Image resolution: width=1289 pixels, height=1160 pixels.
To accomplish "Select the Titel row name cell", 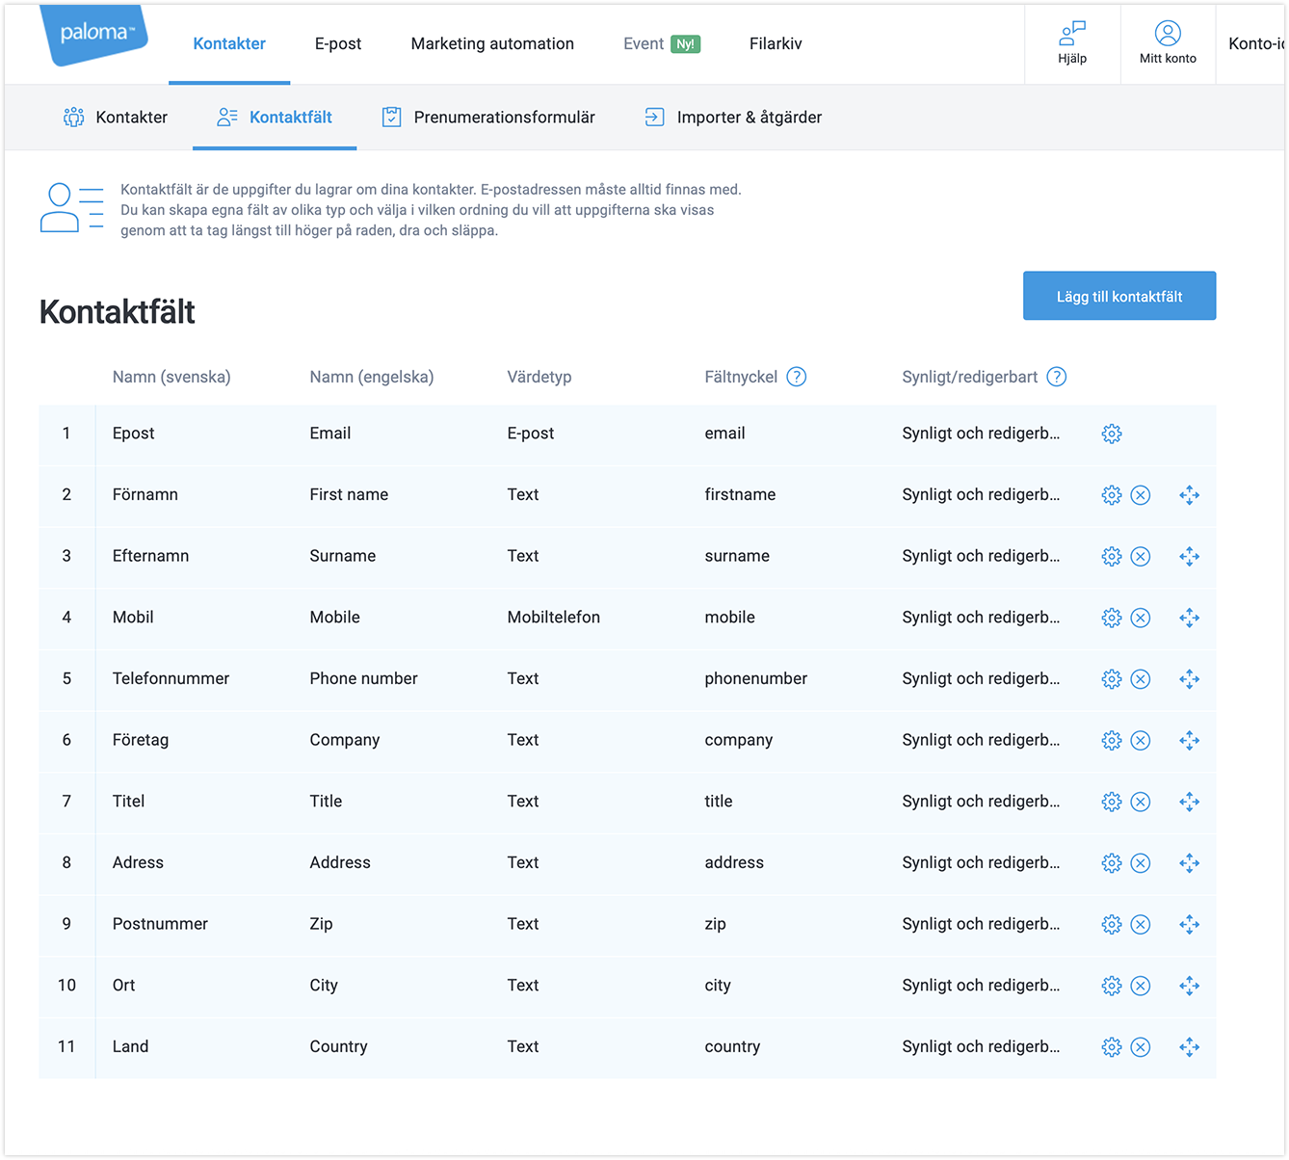I will [129, 802].
